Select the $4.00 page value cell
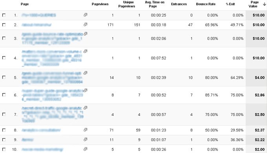The width and height of the screenshot is (267, 153). tap(260, 78)
